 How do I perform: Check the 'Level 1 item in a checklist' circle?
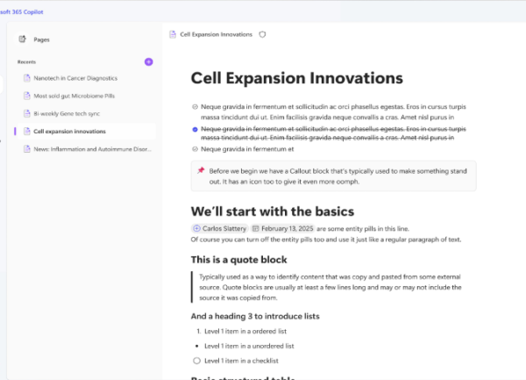pos(196,361)
